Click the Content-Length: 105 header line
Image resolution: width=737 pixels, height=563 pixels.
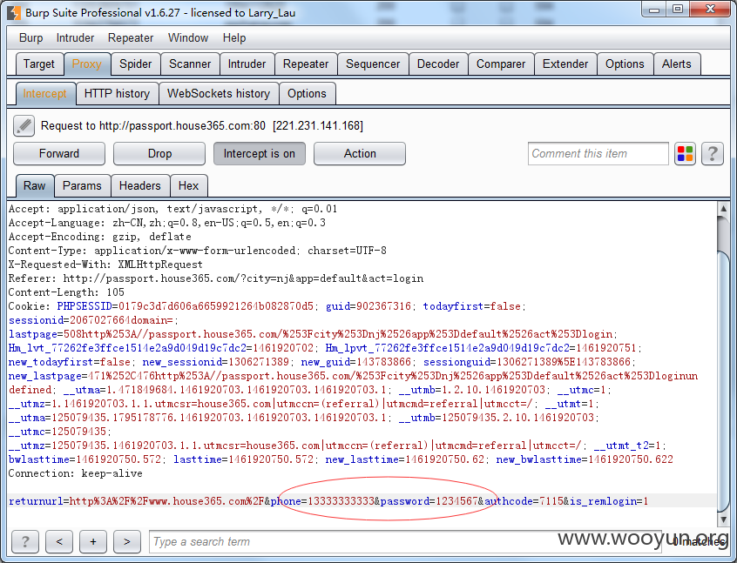(66, 292)
